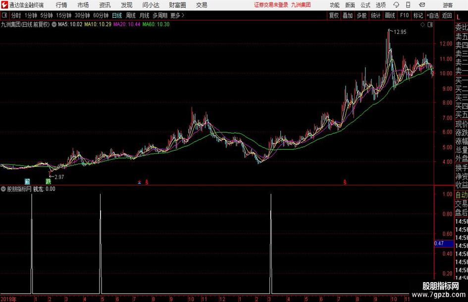Click 证券交易未登录 login link
Viewport: 468px width, 302px height.
pos(271,5)
